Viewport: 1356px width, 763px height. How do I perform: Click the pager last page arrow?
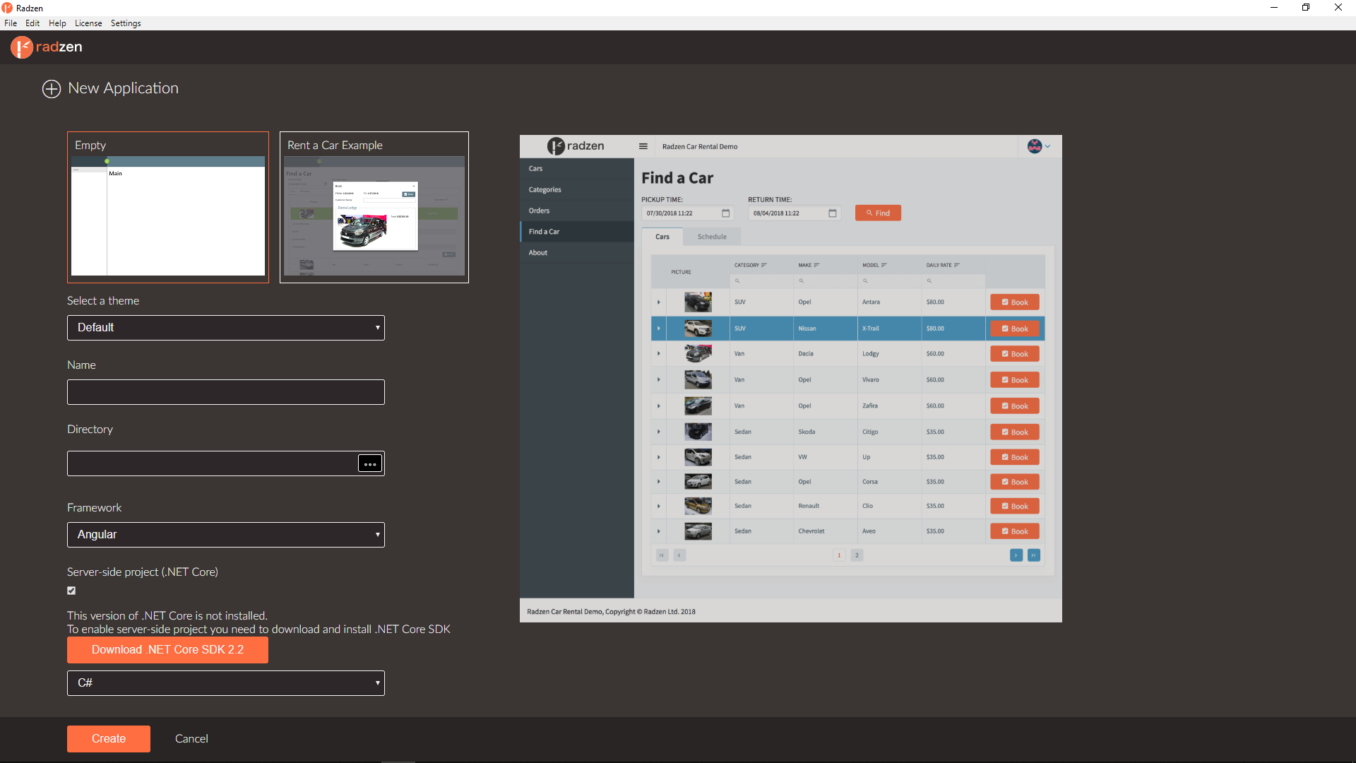point(1034,555)
